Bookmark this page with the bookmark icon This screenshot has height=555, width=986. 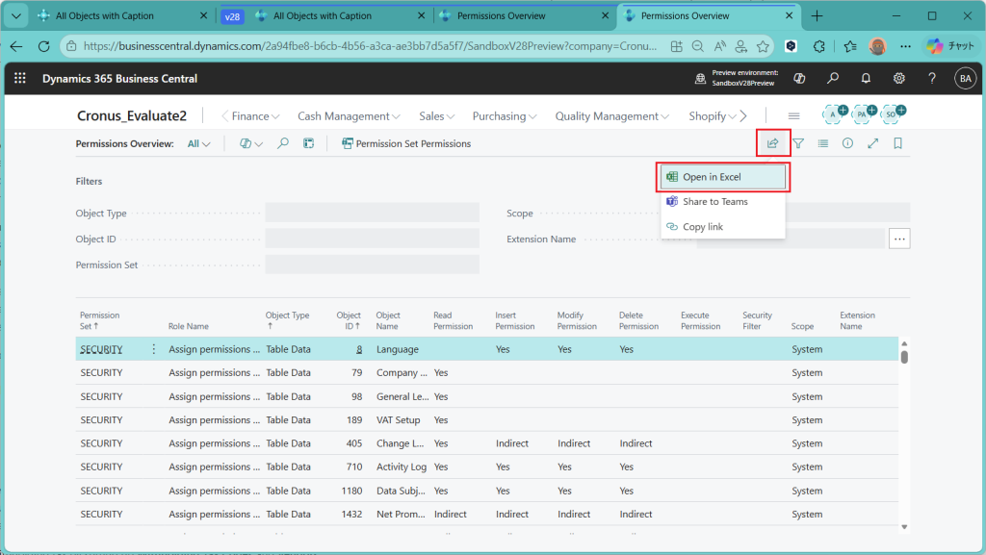tap(897, 143)
